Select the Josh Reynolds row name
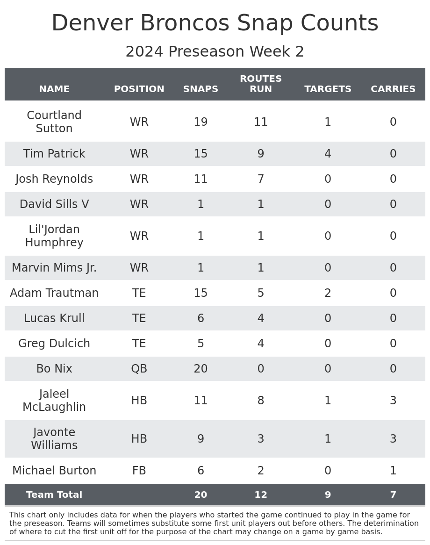The height and width of the screenshot is (545, 430). pyautogui.click(x=54, y=179)
